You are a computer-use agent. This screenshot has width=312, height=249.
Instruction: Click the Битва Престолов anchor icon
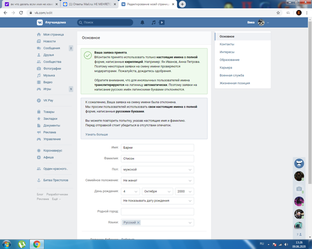pos(39,180)
